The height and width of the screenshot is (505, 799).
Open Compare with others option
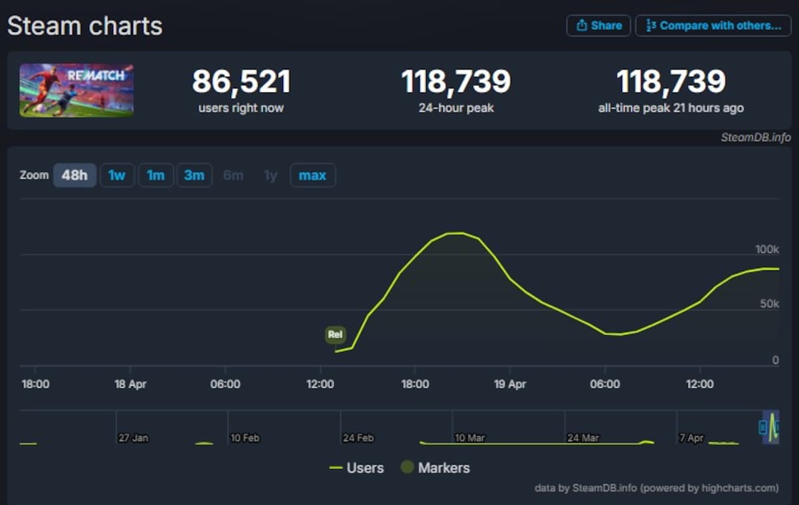(x=713, y=26)
